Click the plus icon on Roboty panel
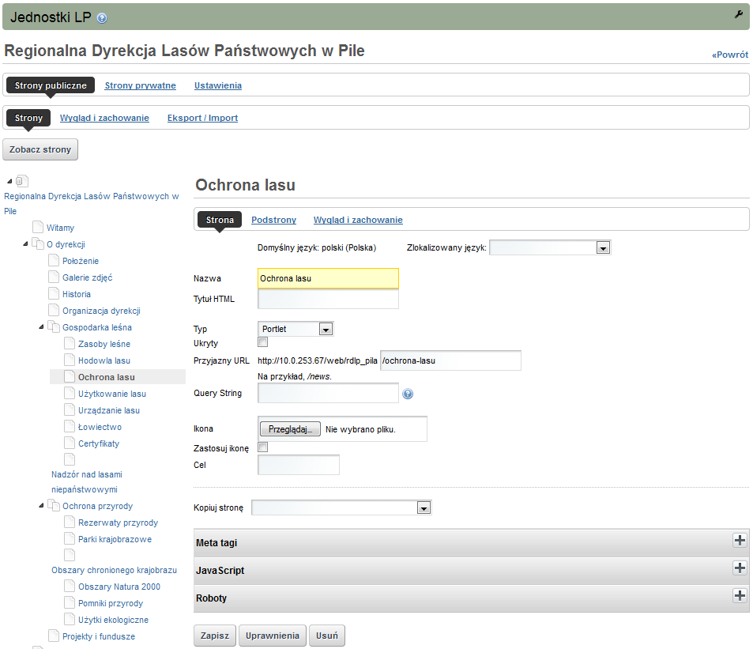This screenshot has width=753, height=649. [740, 596]
